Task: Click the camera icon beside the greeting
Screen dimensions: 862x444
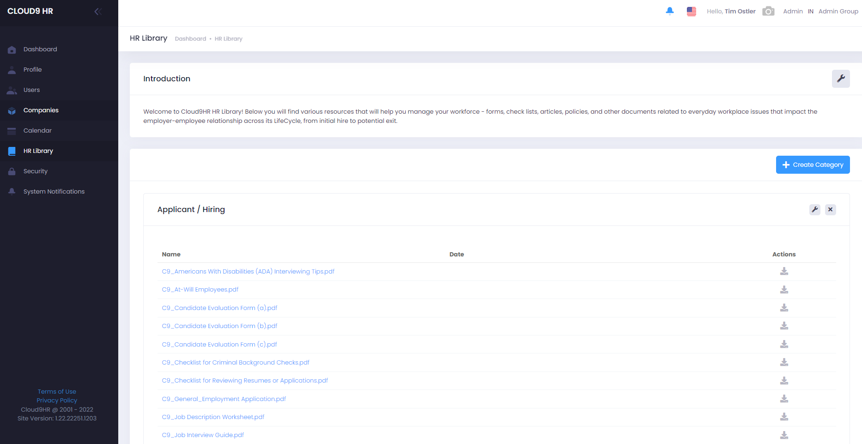Action: pyautogui.click(x=768, y=11)
